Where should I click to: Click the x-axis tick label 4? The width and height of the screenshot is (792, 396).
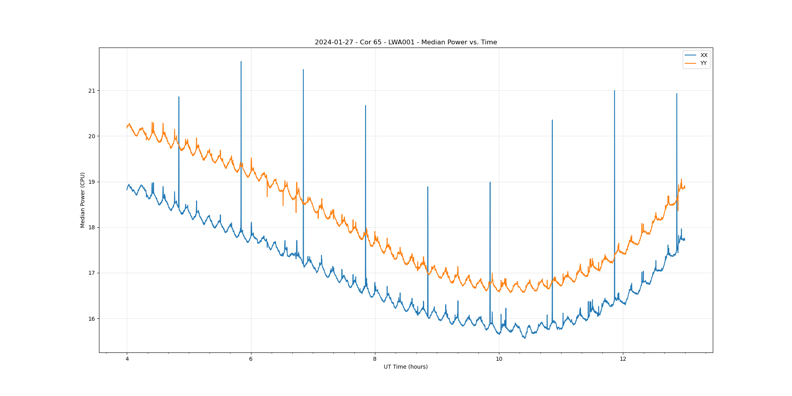(127, 359)
